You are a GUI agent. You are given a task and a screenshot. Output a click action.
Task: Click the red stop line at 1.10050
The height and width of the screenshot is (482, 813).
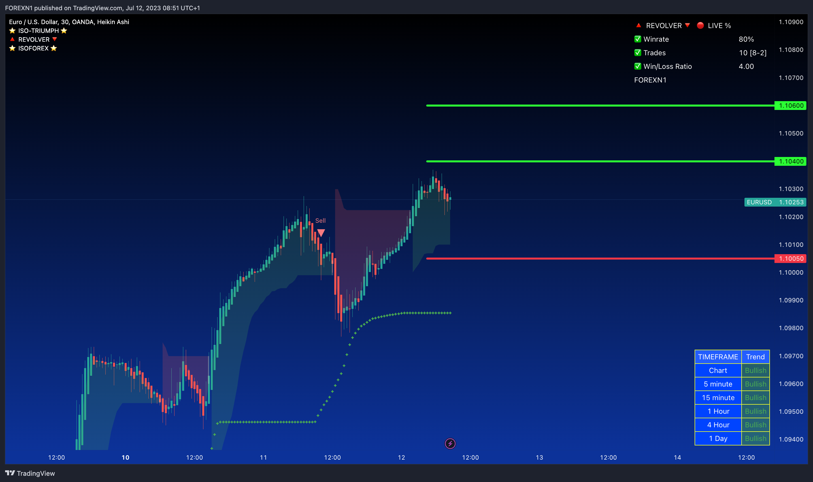(x=600, y=258)
